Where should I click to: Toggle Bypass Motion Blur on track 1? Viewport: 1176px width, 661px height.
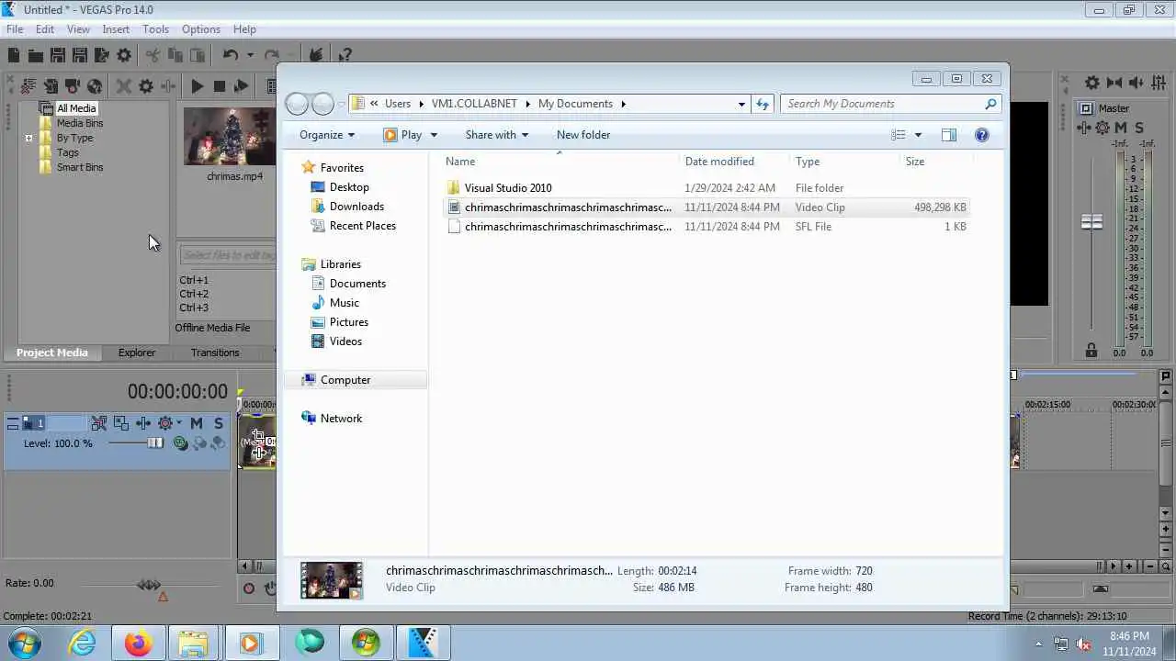[98, 423]
